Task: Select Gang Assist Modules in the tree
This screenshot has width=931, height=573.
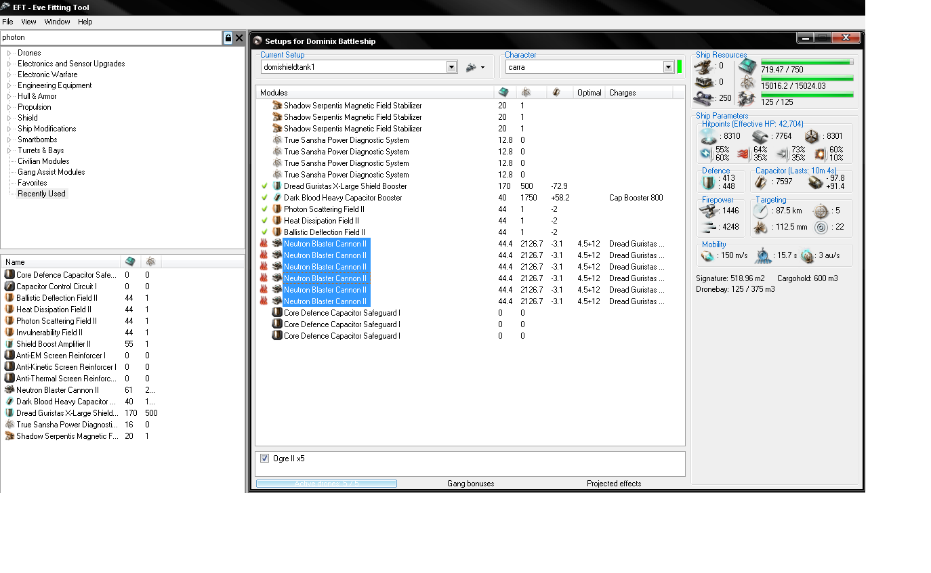Action: (x=51, y=172)
